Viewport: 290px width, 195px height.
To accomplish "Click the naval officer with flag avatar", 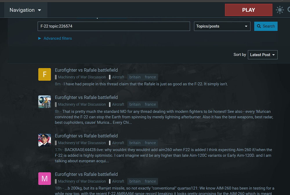I will (45, 140).
